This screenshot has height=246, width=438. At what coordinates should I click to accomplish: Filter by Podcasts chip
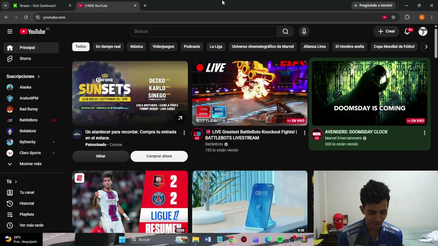pyautogui.click(x=192, y=46)
